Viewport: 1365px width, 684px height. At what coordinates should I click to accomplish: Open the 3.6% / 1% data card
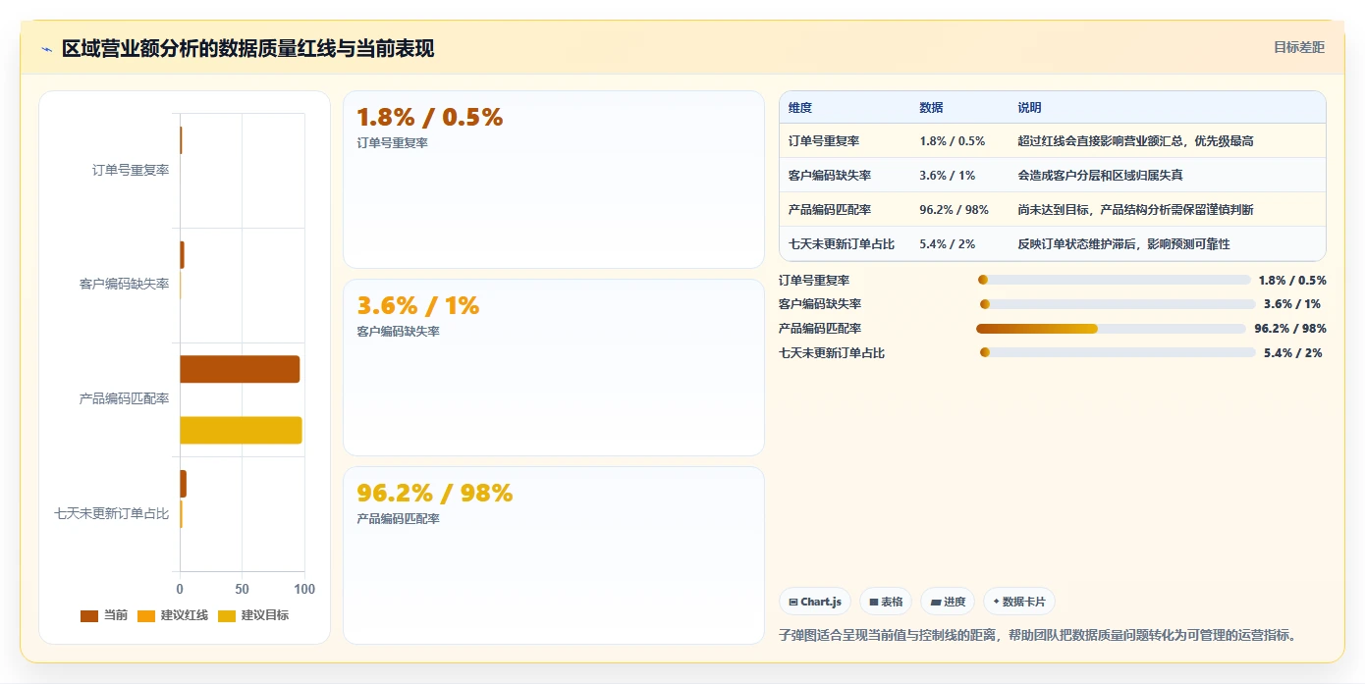(x=554, y=367)
